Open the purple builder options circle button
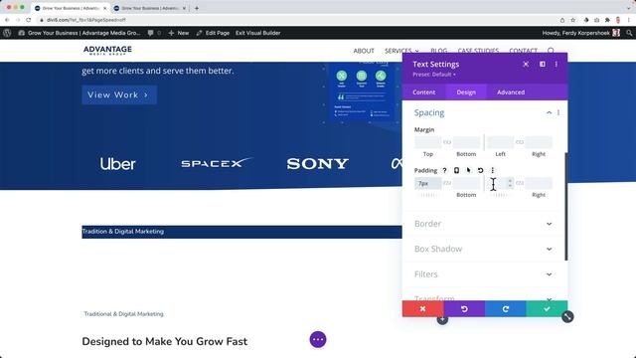The image size is (636, 358). click(x=318, y=339)
